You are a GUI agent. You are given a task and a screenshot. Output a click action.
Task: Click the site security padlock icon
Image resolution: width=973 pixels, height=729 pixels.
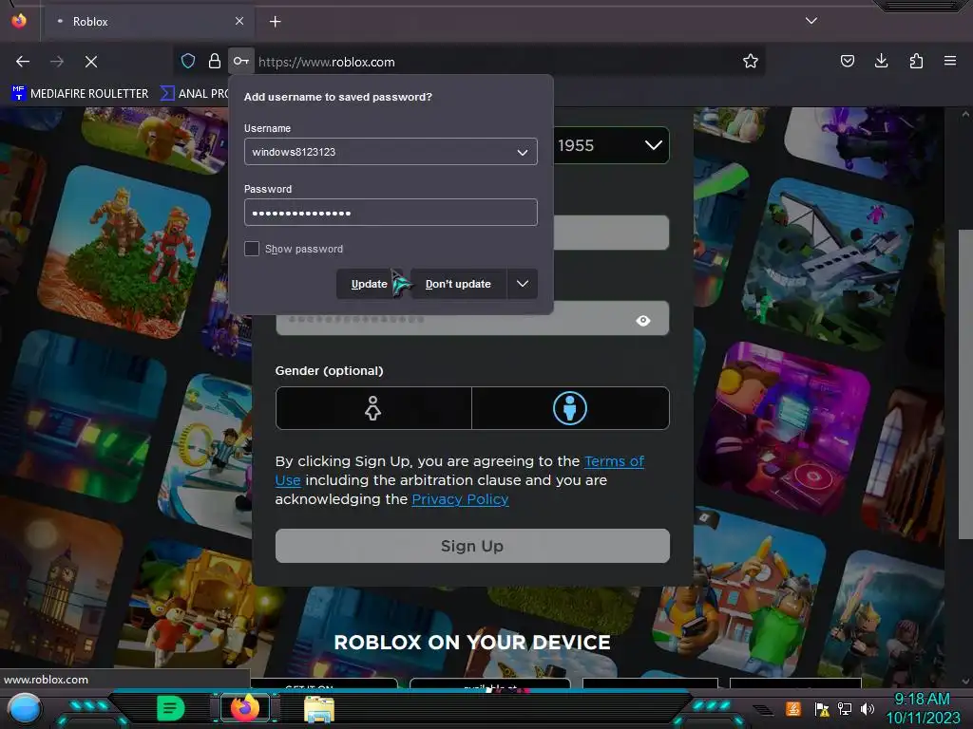tap(215, 62)
